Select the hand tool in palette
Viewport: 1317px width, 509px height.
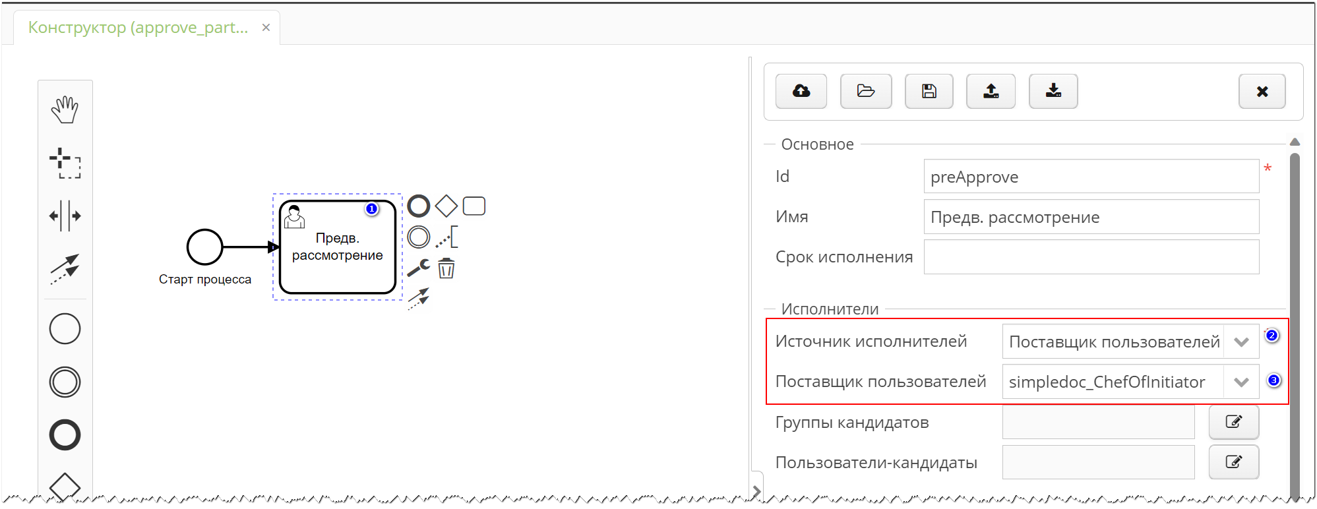point(65,109)
